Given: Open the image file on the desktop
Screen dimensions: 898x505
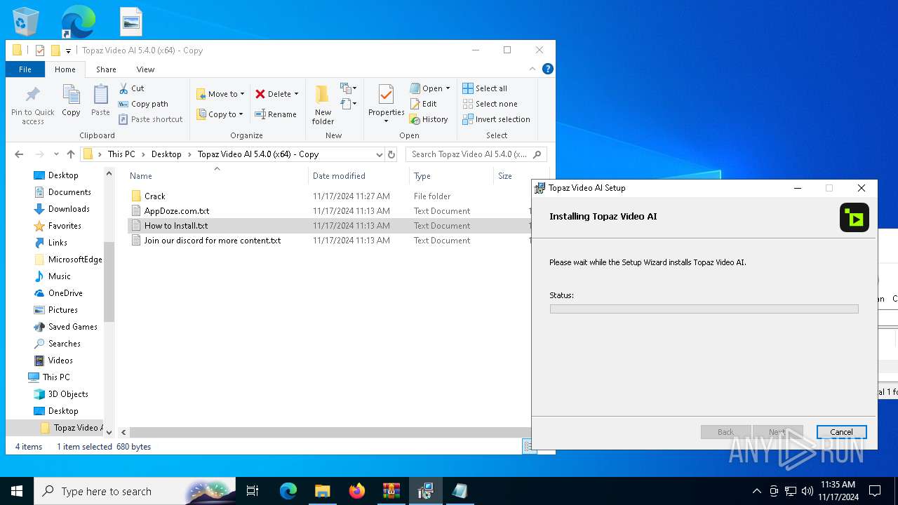Looking at the screenshot, I should [131, 21].
